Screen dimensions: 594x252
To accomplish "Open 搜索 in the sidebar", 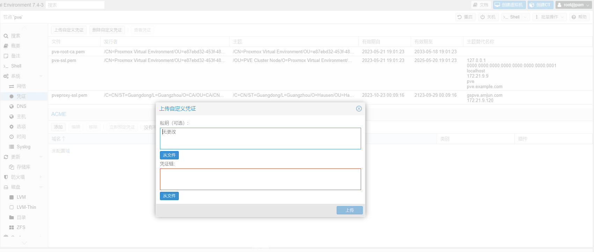I will [16, 36].
